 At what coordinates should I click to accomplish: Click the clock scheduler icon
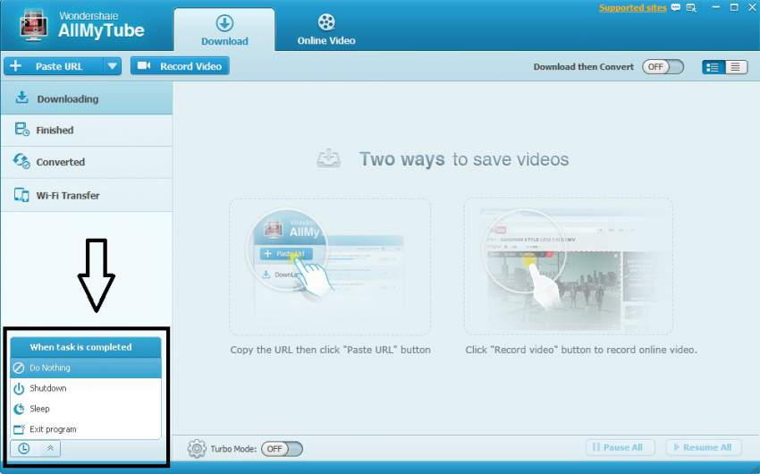tap(24, 448)
